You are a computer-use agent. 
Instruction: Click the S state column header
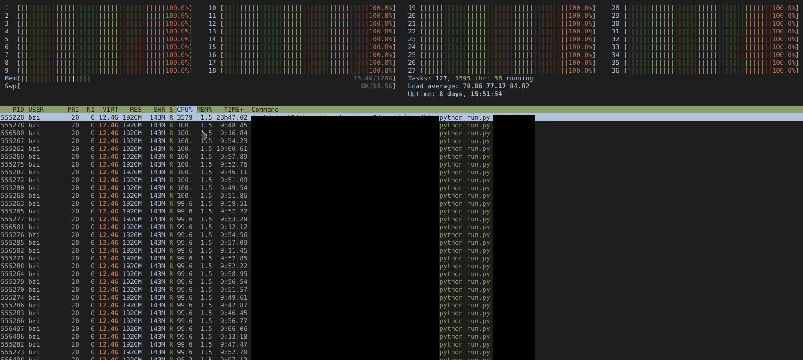[x=171, y=110]
